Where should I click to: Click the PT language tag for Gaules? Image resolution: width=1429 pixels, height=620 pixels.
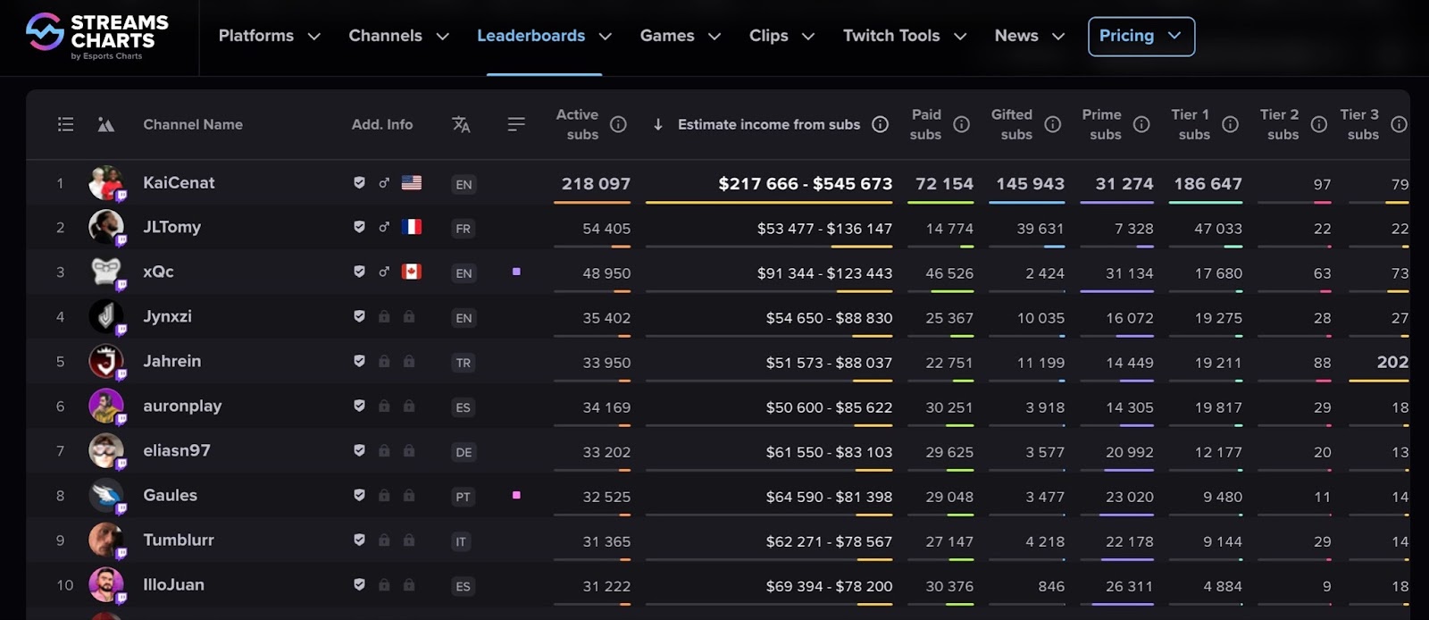(x=463, y=497)
